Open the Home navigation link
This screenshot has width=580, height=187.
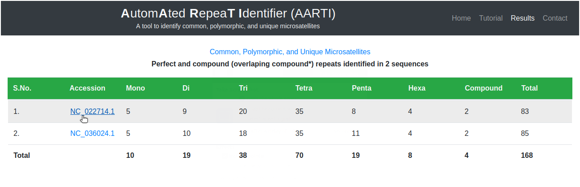pos(461,18)
